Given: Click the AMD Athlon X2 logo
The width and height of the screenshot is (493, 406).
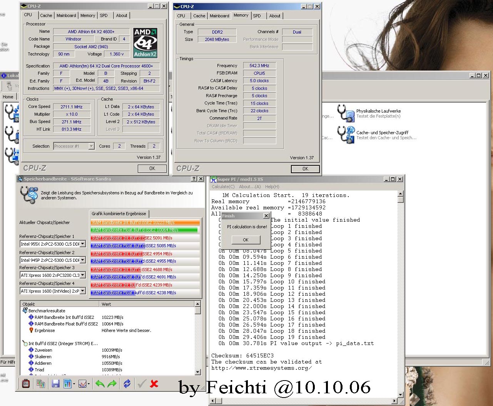Looking at the screenshot, I should 145,43.
